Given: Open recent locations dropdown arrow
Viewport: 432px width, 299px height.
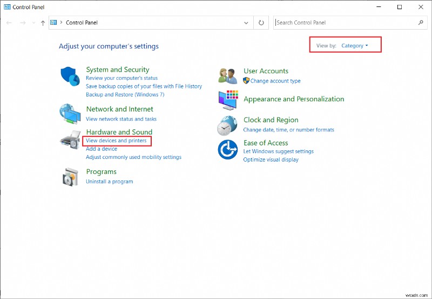Looking at the screenshot, I should (33, 23).
